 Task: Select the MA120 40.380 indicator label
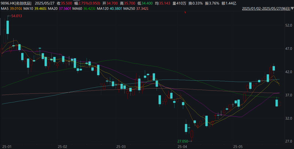pos(110,8)
